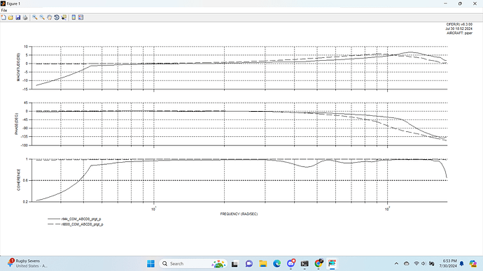Screen dimensions: 483x271
Task: Click the dashed-line legend entry
Action: (x=76, y=224)
